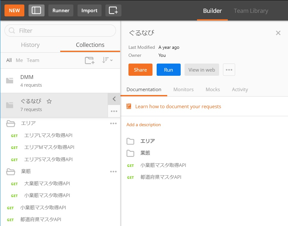Open the ぐるなび collection options menu in the sidebar
288x226 pixels.
point(114,111)
